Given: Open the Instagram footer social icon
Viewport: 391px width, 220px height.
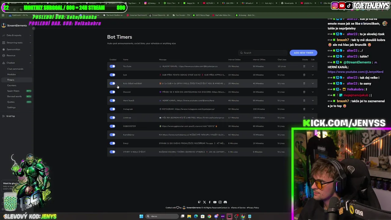Looking at the screenshot, I should [220, 202].
